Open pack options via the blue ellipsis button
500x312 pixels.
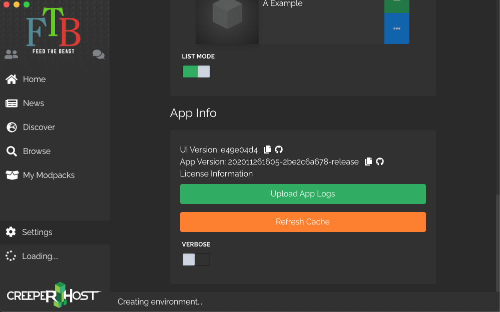(x=396, y=28)
